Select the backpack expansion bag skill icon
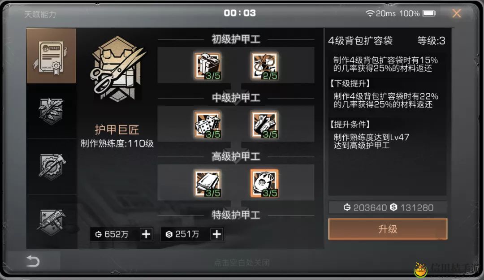 click(x=264, y=183)
